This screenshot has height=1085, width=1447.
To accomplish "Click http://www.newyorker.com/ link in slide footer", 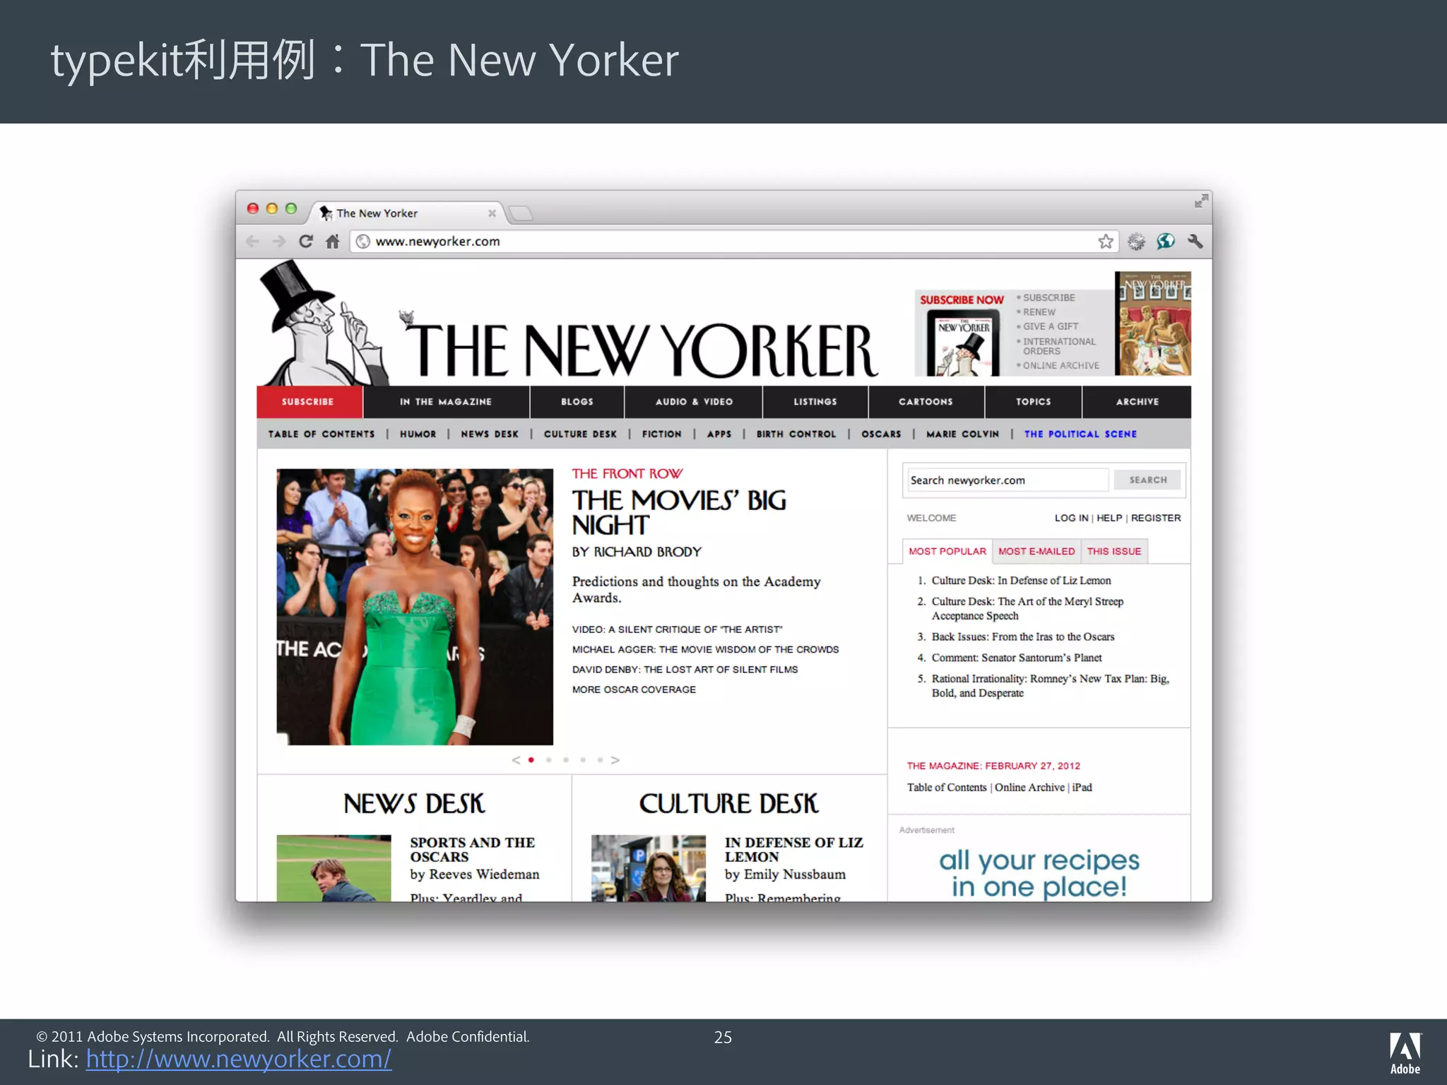I will pyautogui.click(x=239, y=1059).
